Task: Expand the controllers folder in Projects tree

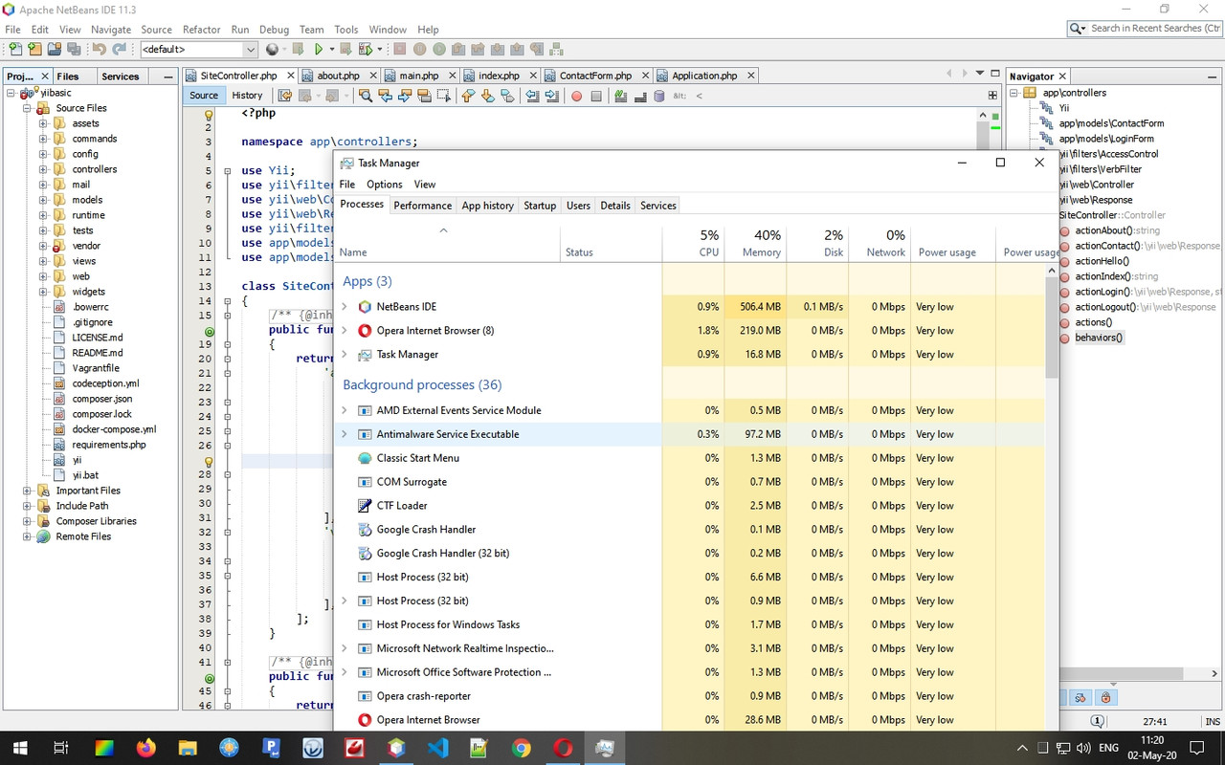Action: 43,169
